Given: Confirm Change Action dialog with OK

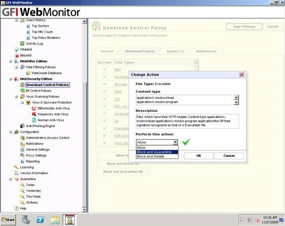Looking at the screenshot, I should [199, 156].
